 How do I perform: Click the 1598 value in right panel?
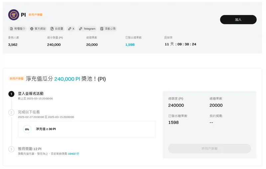point(173,122)
